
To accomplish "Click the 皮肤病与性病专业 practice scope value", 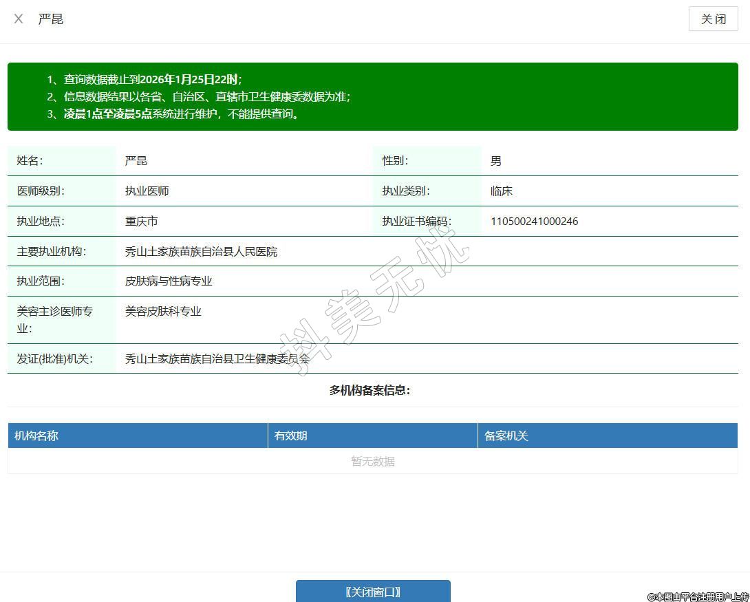I will (x=169, y=281).
